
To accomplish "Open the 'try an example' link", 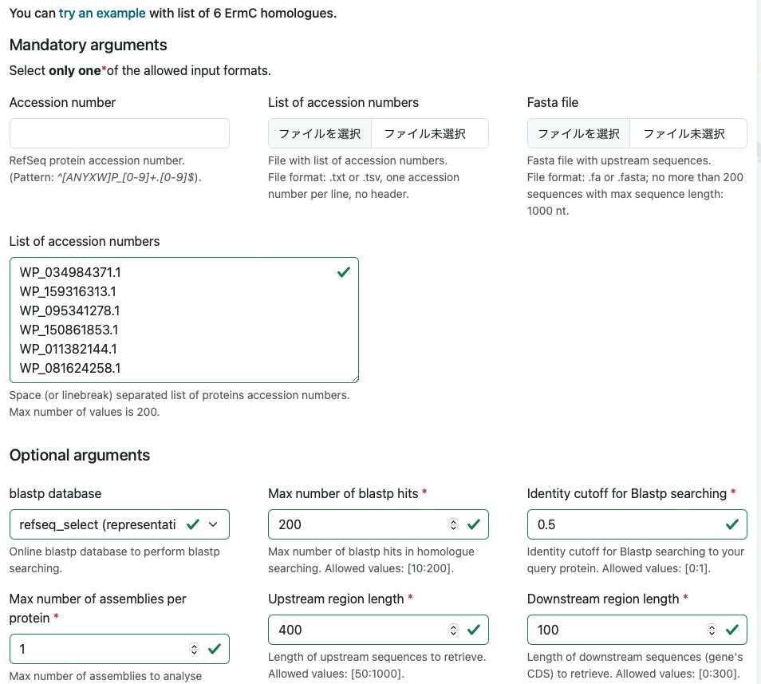I will point(101,13).
